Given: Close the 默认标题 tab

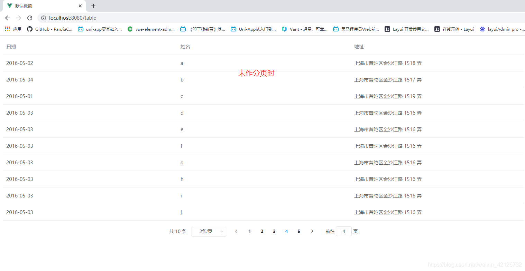Looking at the screenshot, I should [80, 6].
